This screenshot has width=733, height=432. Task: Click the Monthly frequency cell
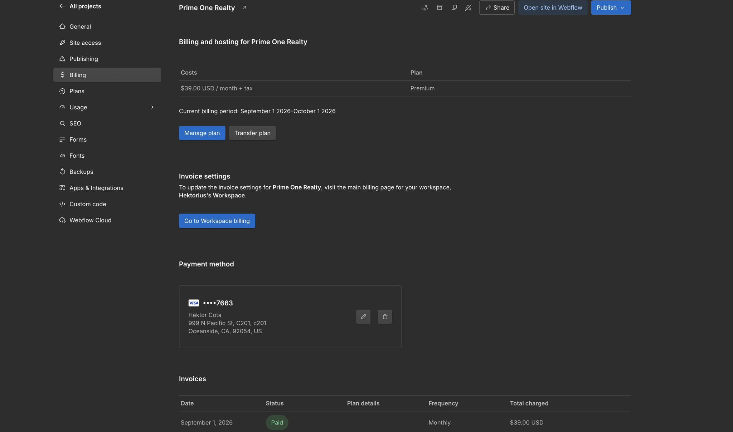[x=440, y=422]
